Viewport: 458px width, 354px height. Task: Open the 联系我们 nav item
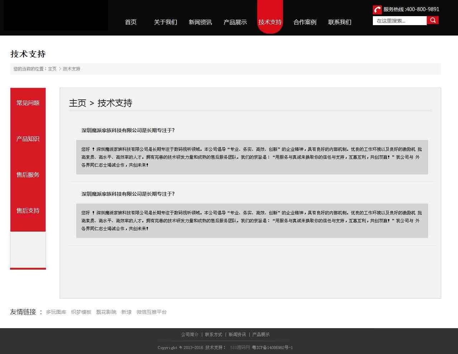pyautogui.click(x=340, y=22)
